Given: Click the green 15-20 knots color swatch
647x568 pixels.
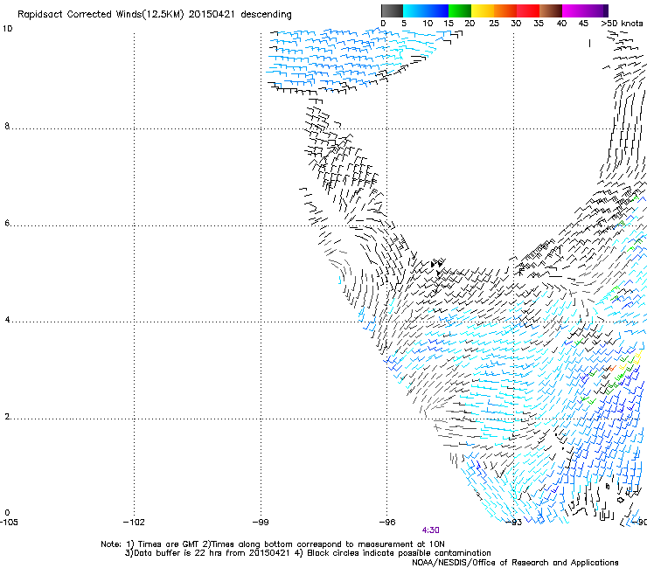Looking at the screenshot, I should 460,10.
